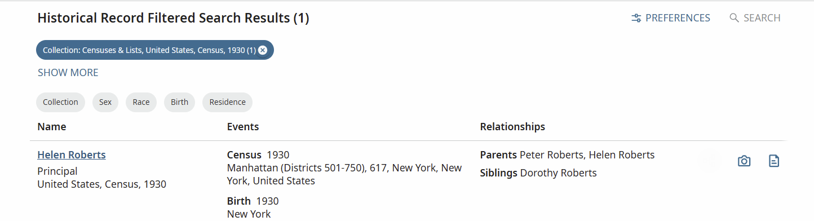The height and width of the screenshot is (221, 814).
Task: Open preferences via the sliders icon
Action: click(x=636, y=18)
